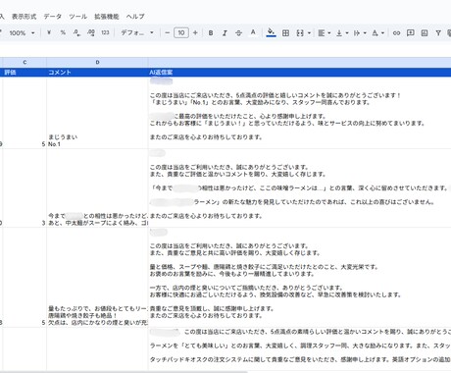Select the AI reply mentioning 換気設備の改善
Screen dimensions: 451x373
300,278
